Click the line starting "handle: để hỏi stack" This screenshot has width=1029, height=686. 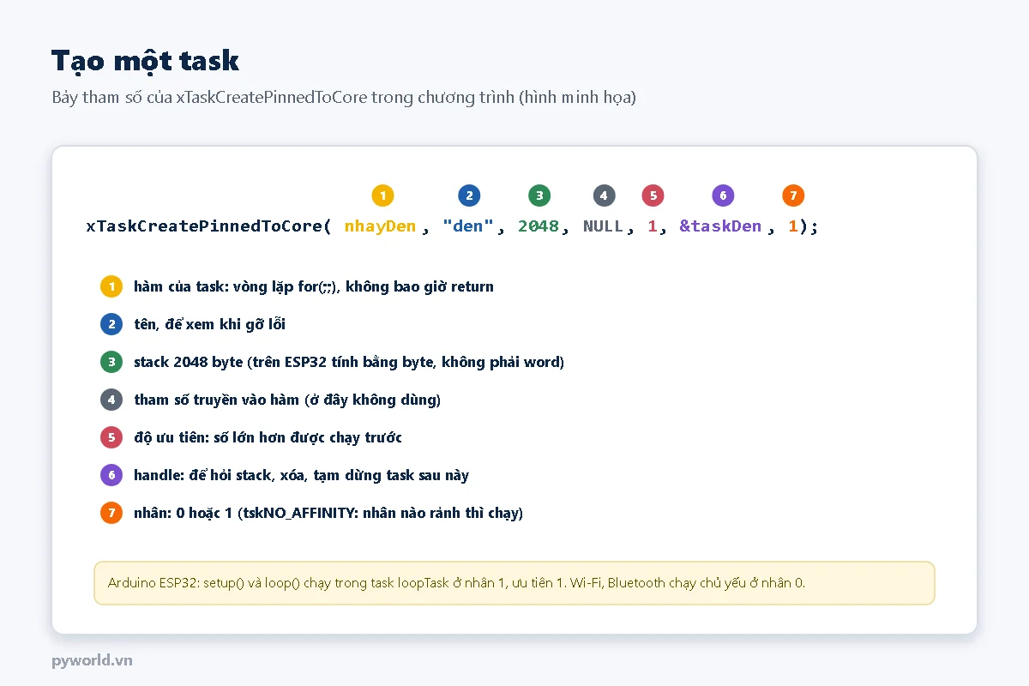(x=302, y=475)
